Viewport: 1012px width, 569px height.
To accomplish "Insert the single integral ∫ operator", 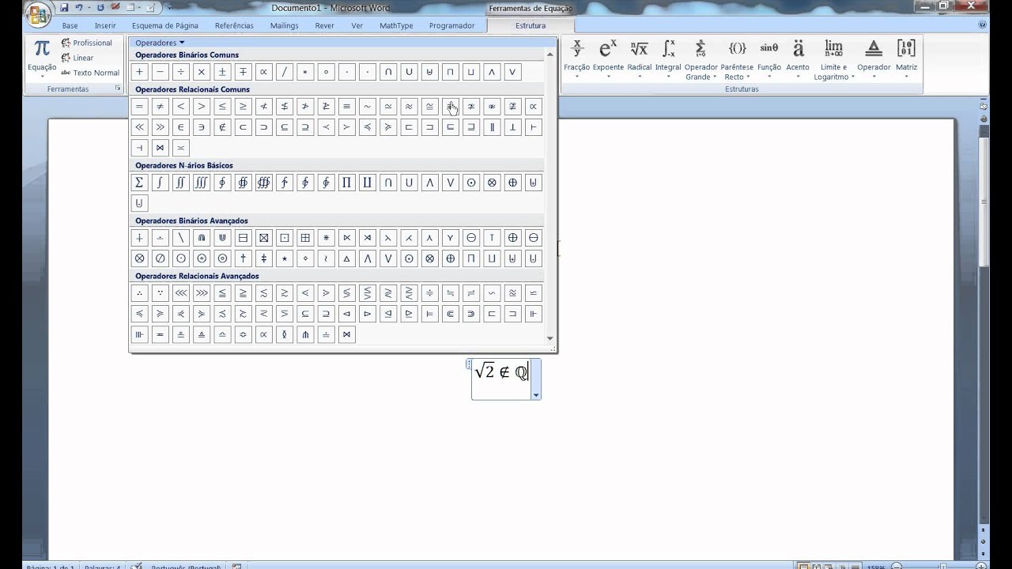I will pos(160,183).
